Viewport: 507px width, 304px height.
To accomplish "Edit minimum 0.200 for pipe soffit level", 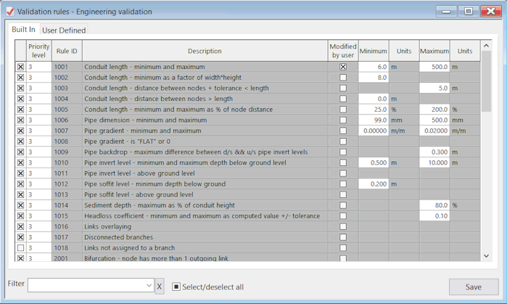I will pos(373,184).
